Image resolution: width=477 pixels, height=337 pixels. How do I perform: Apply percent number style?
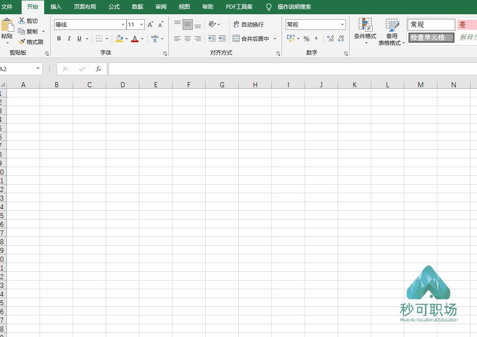[x=306, y=39]
